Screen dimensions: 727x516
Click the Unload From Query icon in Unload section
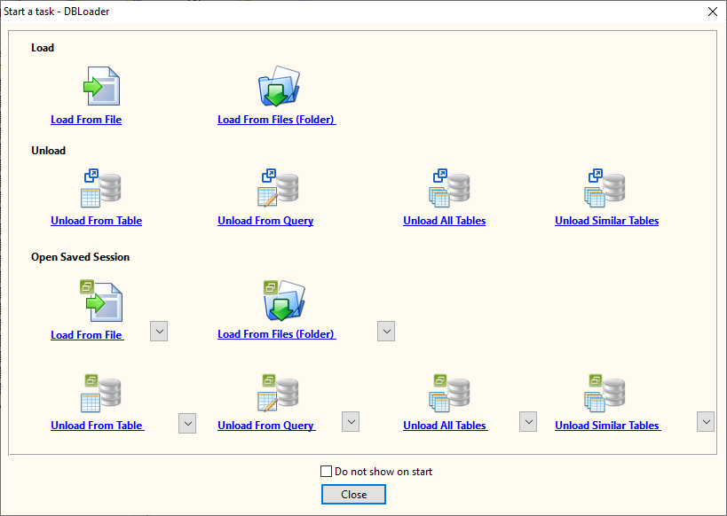(278, 188)
